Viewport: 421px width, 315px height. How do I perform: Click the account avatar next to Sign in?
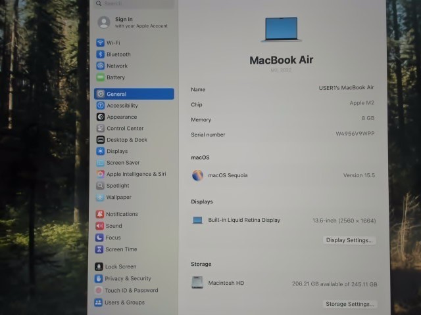click(104, 22)
